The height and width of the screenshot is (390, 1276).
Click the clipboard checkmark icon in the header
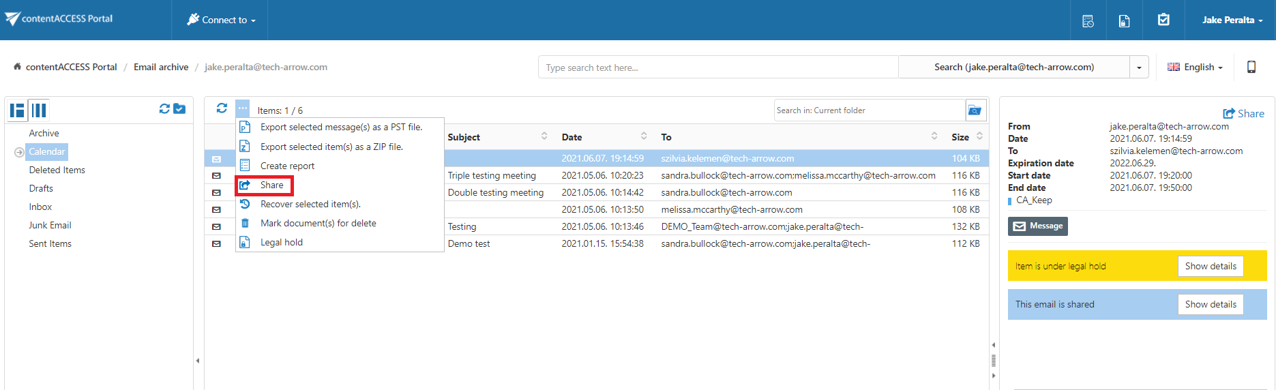pyautogui.click(x=1163, y=20)
